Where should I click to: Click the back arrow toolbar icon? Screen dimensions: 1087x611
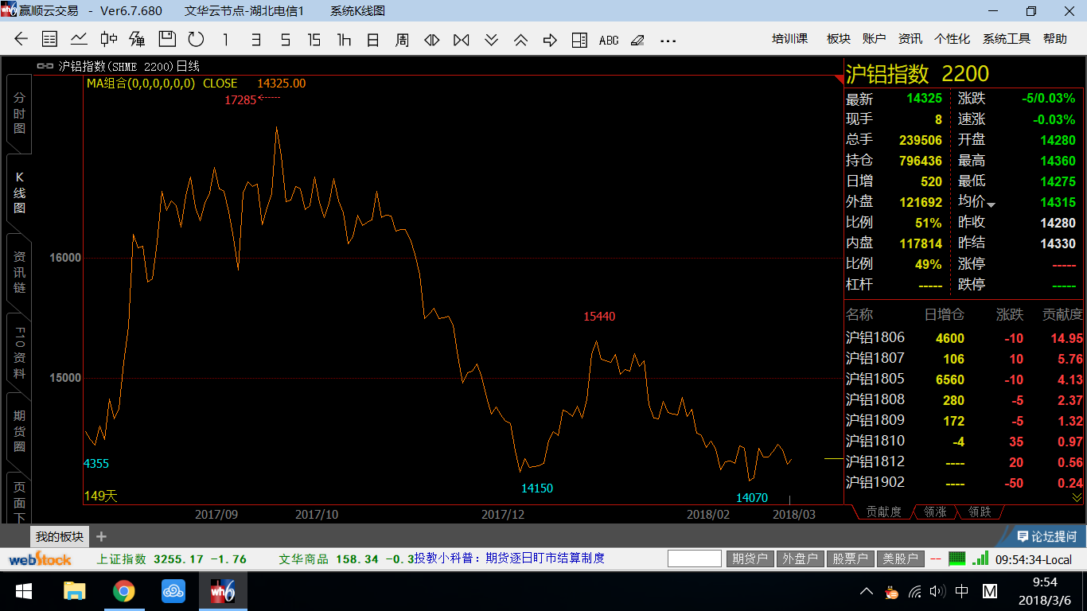point(21,39)
